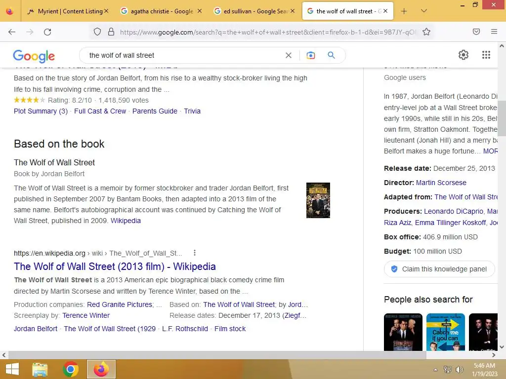Open the Terence Winter screenplay link
Screen dimensions: 506x379
click(x=86, y=315)
